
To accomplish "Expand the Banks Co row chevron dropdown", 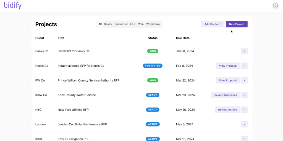I will tap(244, 51).
